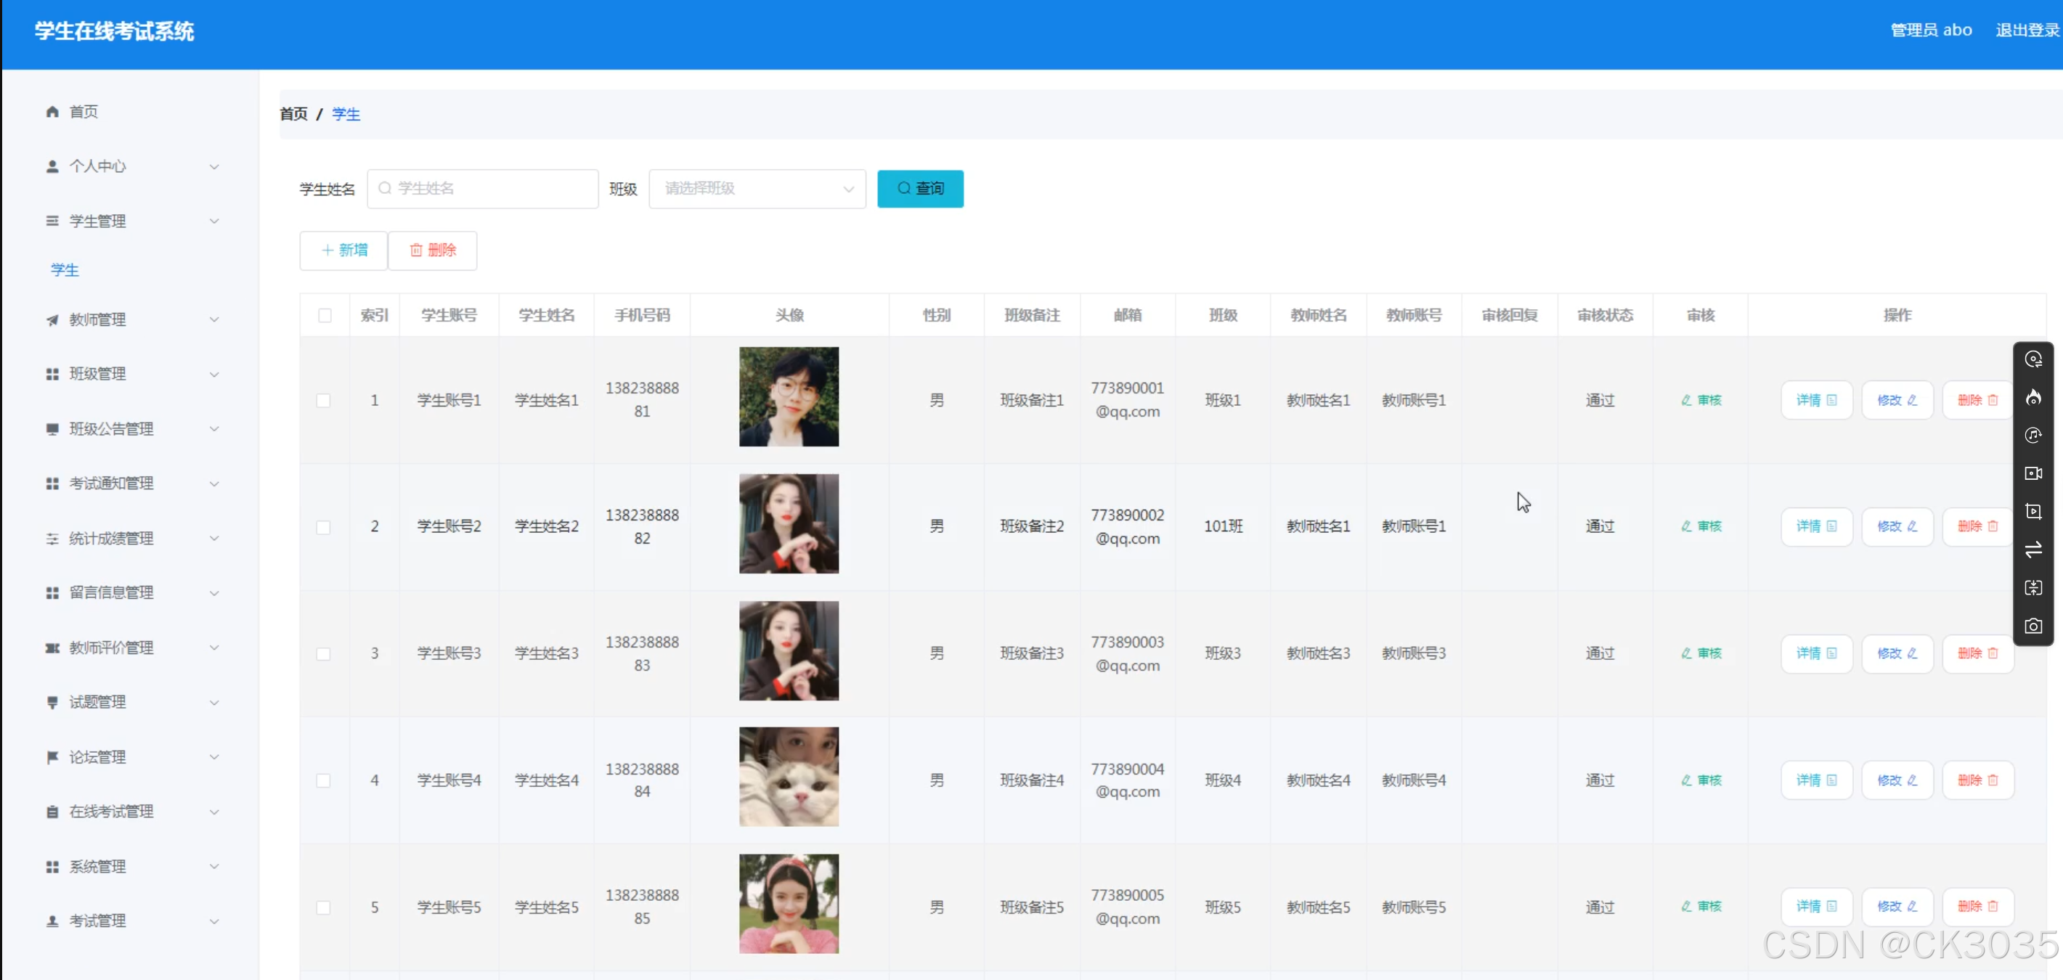Click the music note convert icon

(2033, 436)
